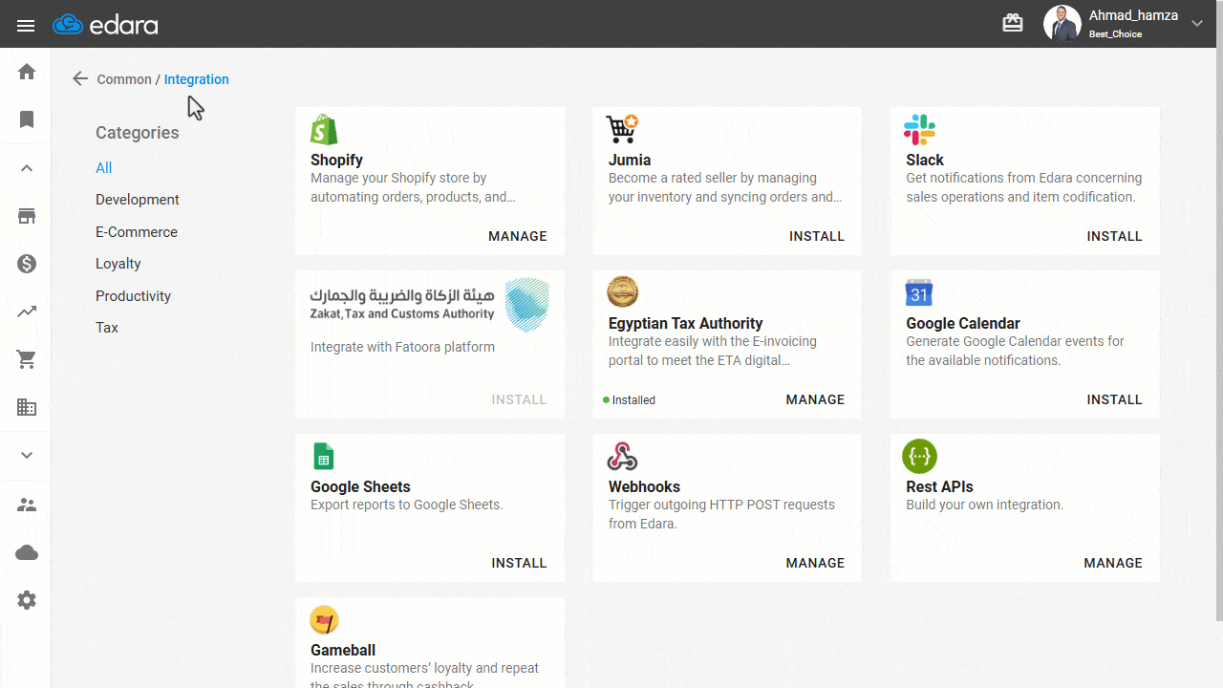This screenshot has width=1223, height=688.
Task: Click INSTALL on Google Sheets card
Action: 519,563
